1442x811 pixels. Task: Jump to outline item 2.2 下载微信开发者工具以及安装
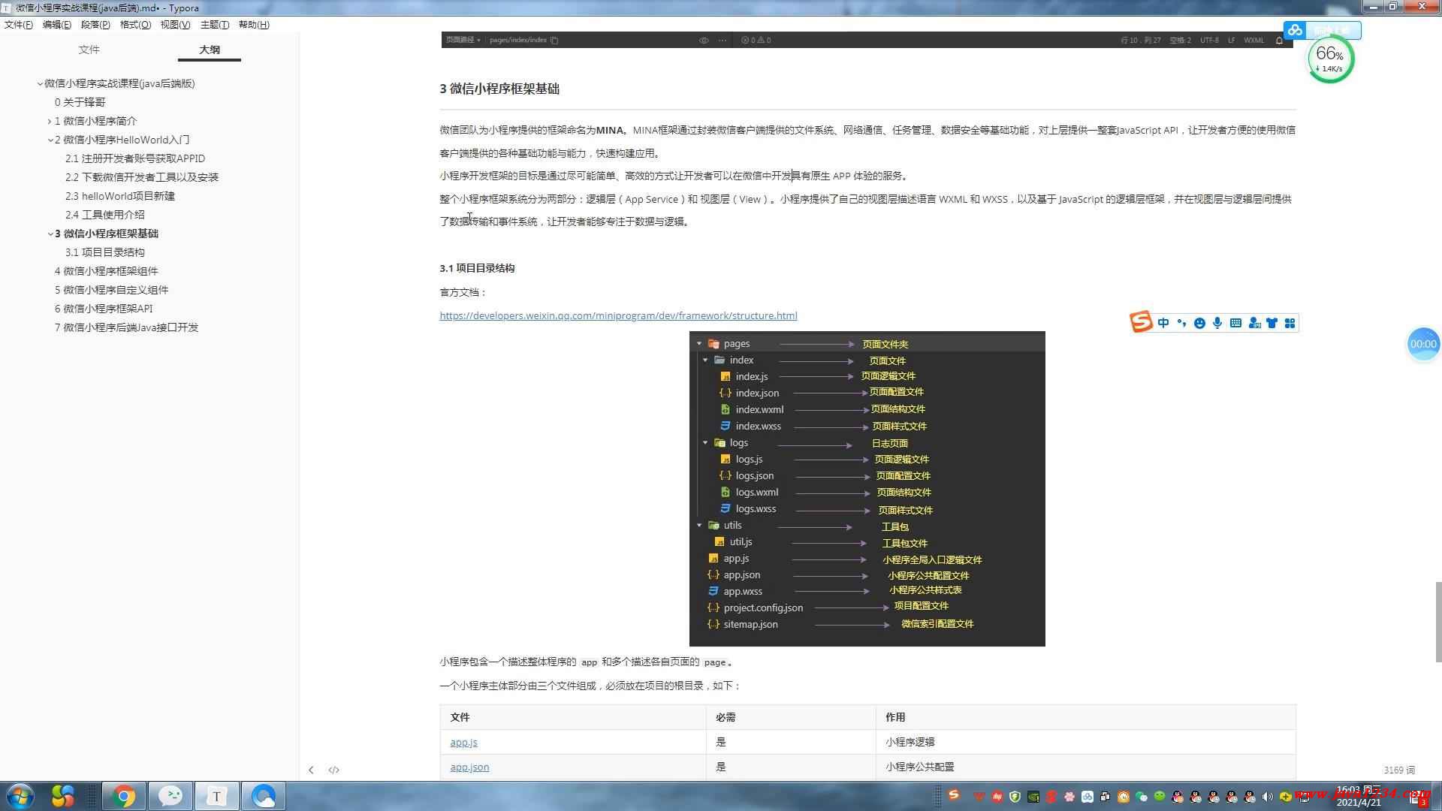(x=142, y=177)
